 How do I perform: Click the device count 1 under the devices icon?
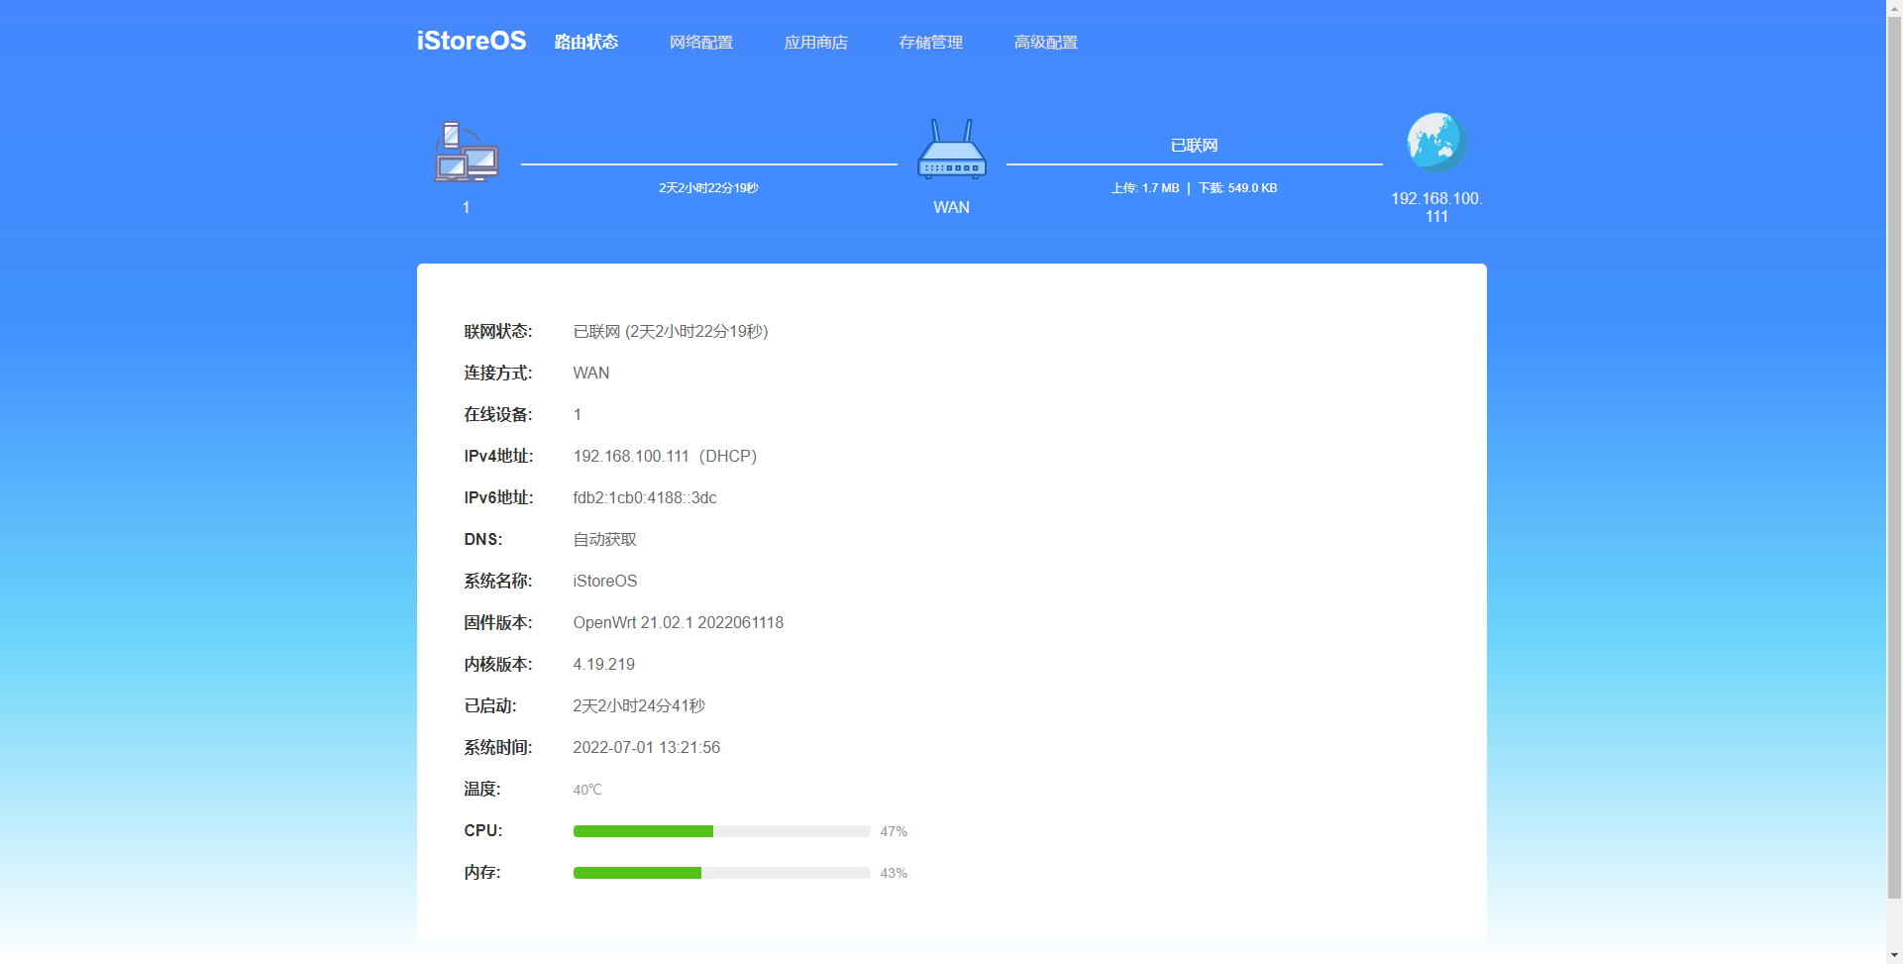[466, 207]
